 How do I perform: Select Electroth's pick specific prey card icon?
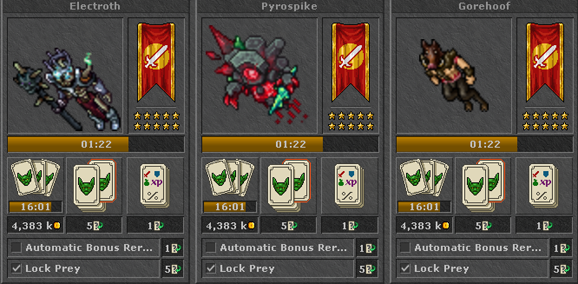94,185
